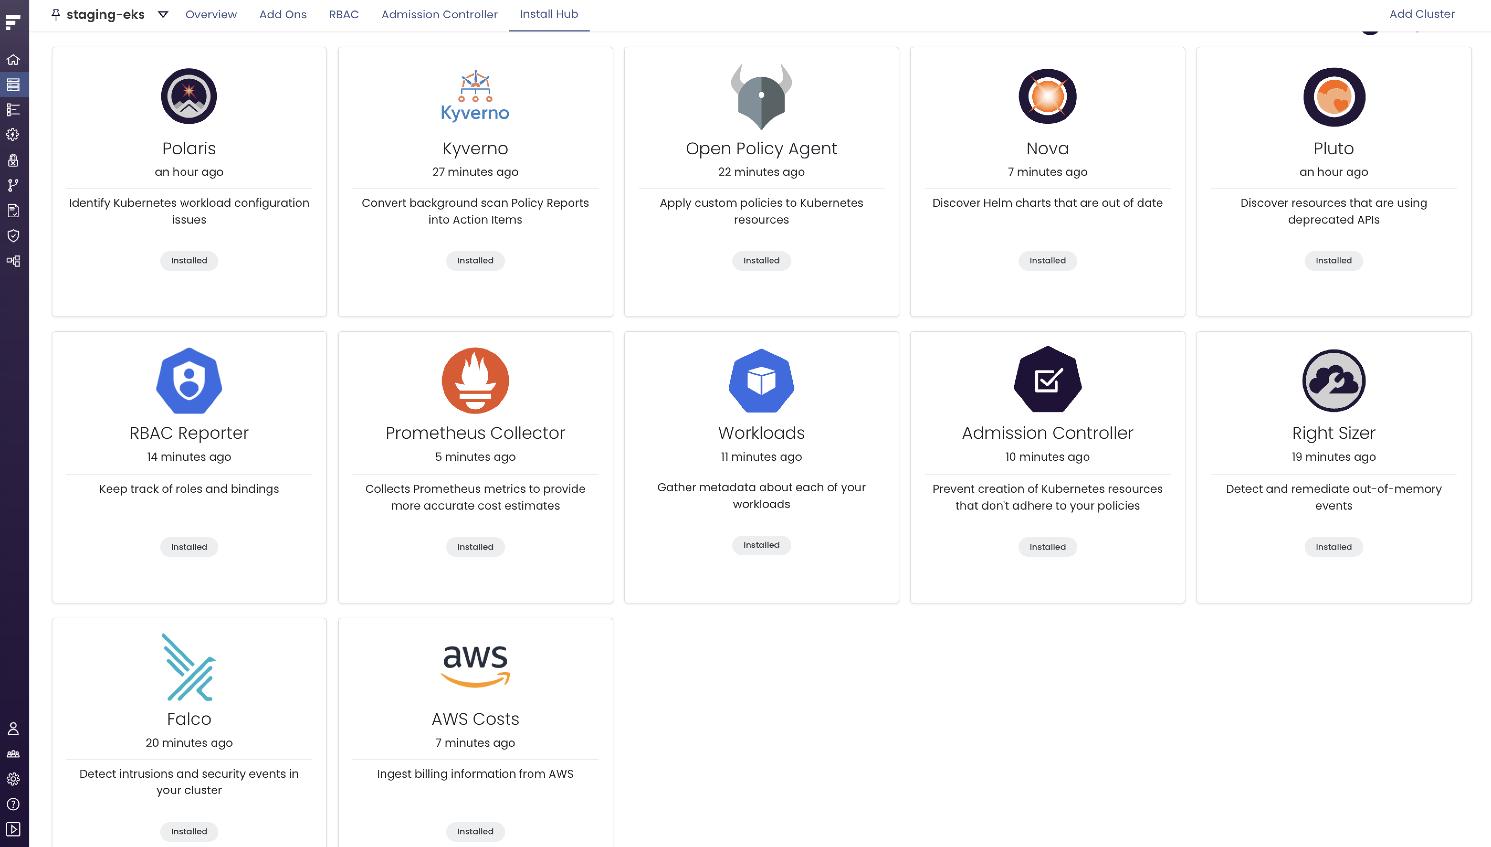Image resolution: width=1491 pixels, height=847 pixels.
Task: Click the AWS Costs logo
Action: coord(475,667)
